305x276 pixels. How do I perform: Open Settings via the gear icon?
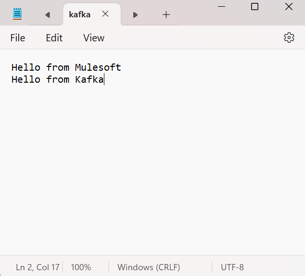(289, 38)
